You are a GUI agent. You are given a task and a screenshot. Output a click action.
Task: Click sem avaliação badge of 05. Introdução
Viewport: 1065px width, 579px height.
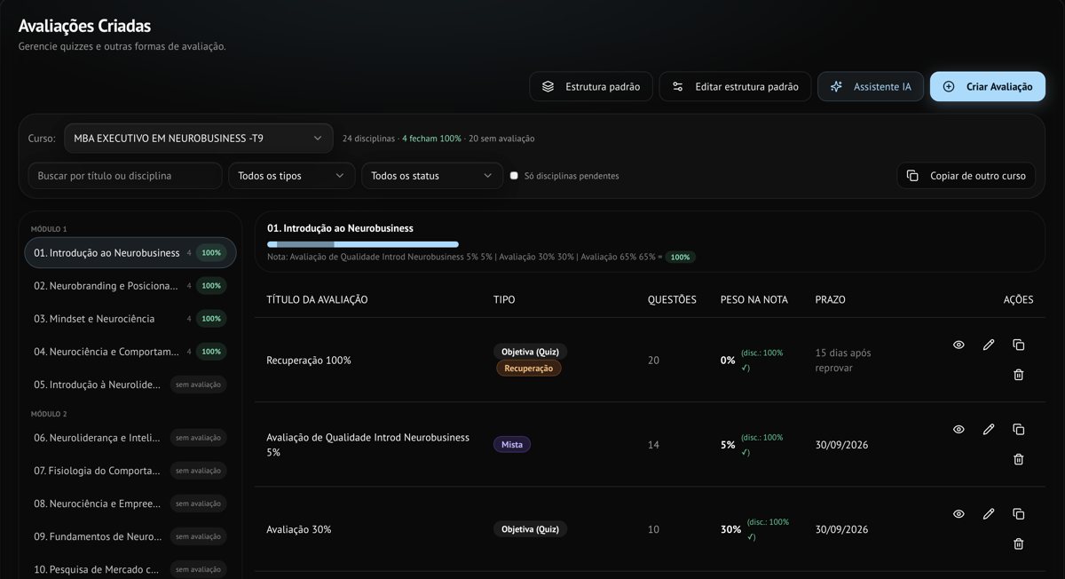198,385
